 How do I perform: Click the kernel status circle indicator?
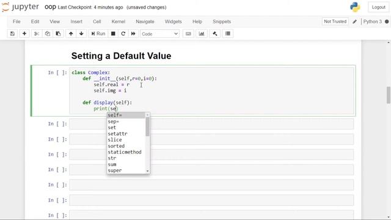tap(387, 22)
